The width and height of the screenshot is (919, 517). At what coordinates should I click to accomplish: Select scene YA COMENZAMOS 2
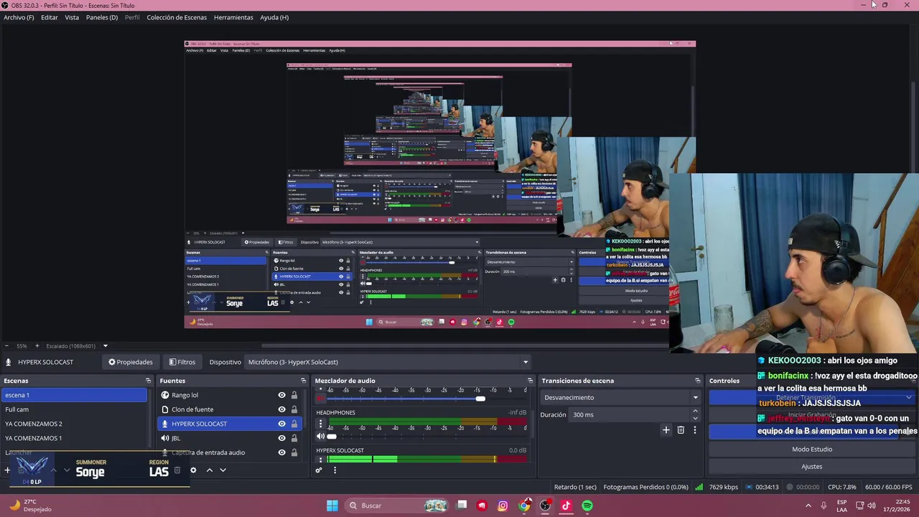(x=75, y=424)
